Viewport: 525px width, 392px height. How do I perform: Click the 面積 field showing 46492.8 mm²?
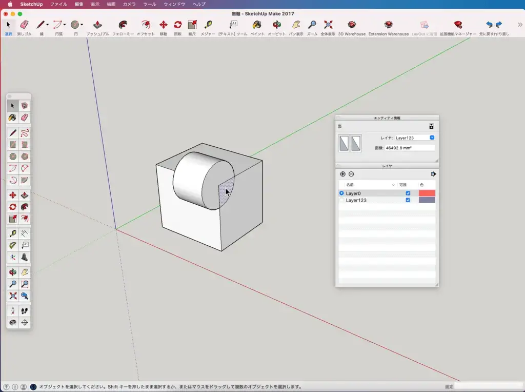[x=410, y=148]
